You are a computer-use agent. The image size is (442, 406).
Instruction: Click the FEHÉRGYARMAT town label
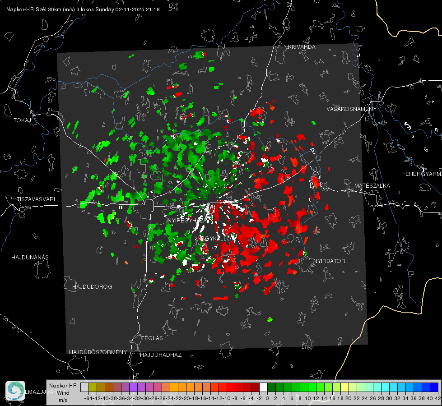pos(422,174)
